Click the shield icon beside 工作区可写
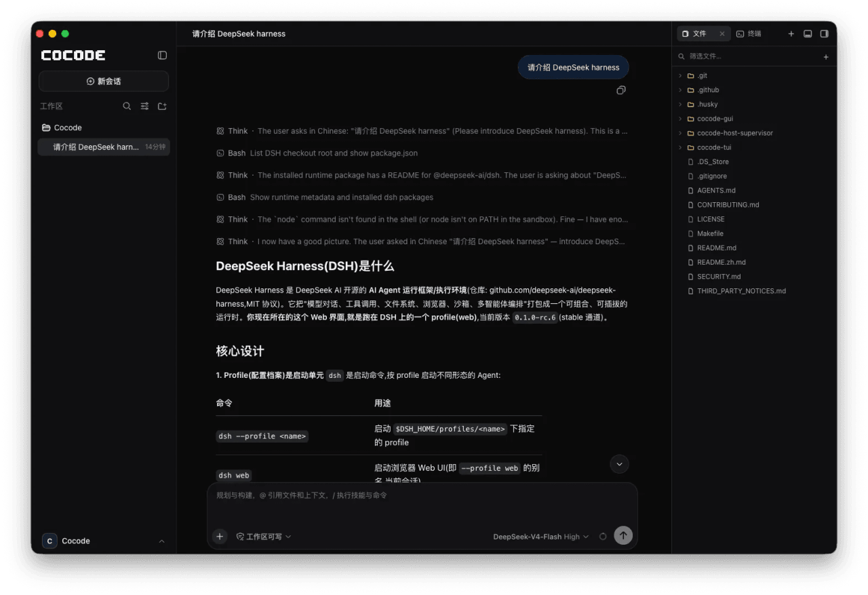The width and height of the screenshot is (868, 595). point(240,536)
